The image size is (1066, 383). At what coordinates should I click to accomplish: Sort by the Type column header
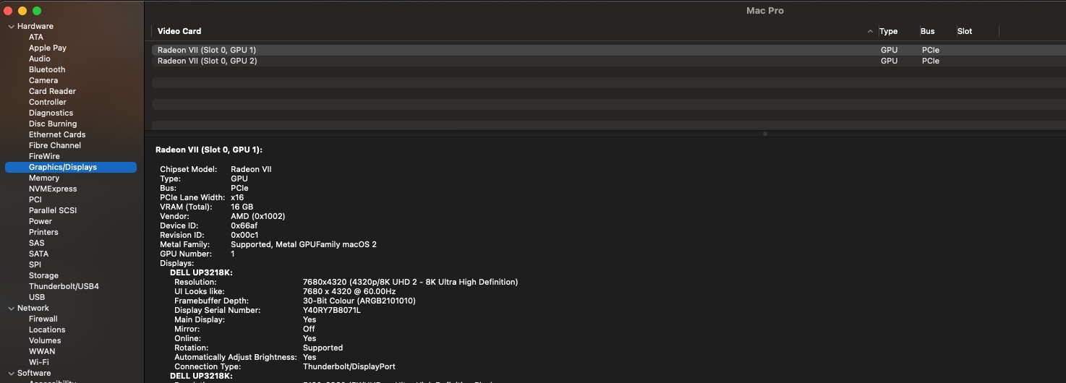pos(889,31)
